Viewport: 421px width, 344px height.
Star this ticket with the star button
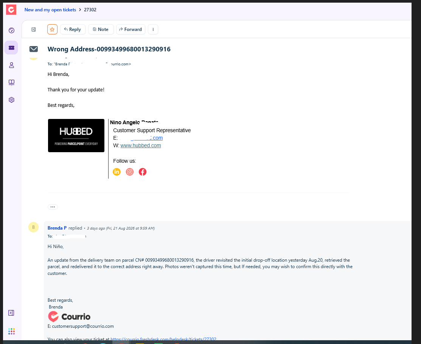52,29
